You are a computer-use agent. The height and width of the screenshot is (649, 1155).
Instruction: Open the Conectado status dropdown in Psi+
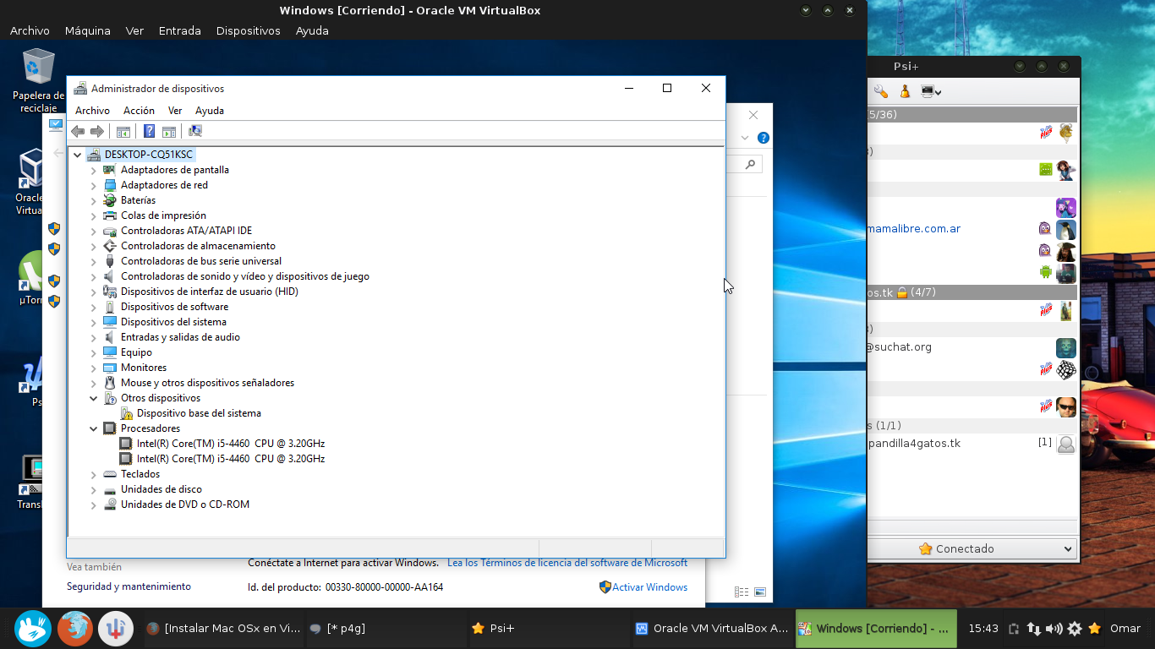(x=972, y=548)
